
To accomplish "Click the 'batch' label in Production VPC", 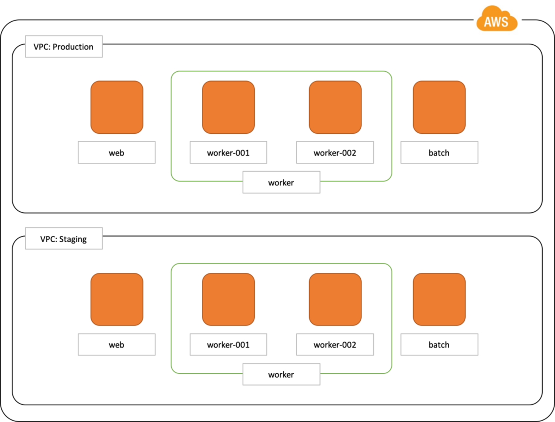I will tap(439, 152).
